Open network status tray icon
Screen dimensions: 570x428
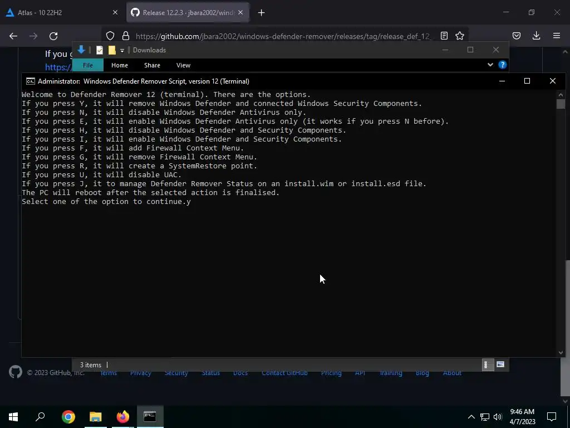pos(485,417)
